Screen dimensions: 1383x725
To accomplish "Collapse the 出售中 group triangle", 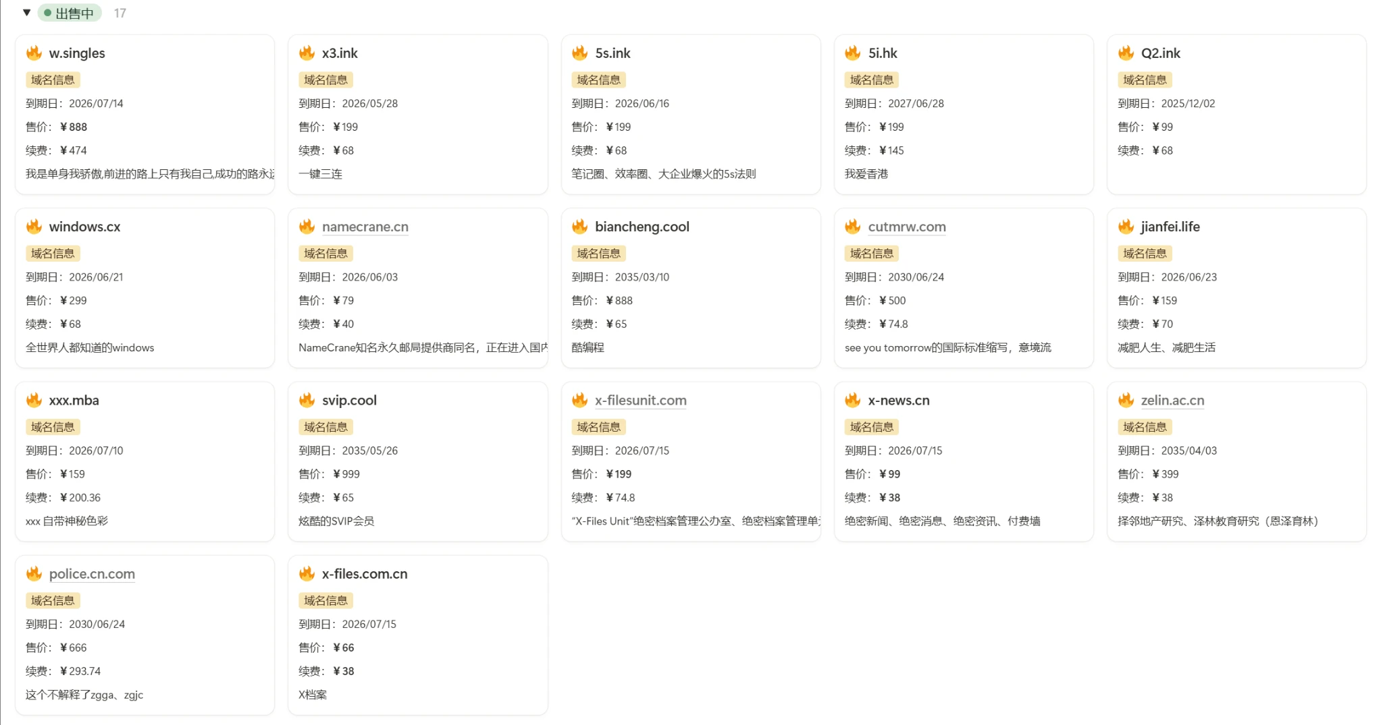I will (x=26, y=13).
